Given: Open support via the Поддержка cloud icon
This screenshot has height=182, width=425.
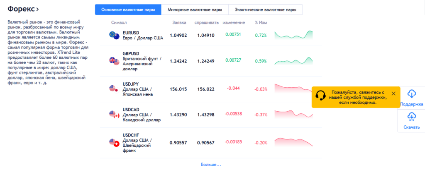Looking at the screenshot, I should (412, 93).
